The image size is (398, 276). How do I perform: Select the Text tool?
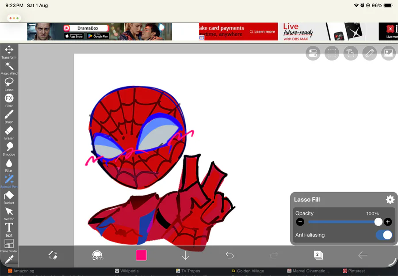tap(9, 230)
